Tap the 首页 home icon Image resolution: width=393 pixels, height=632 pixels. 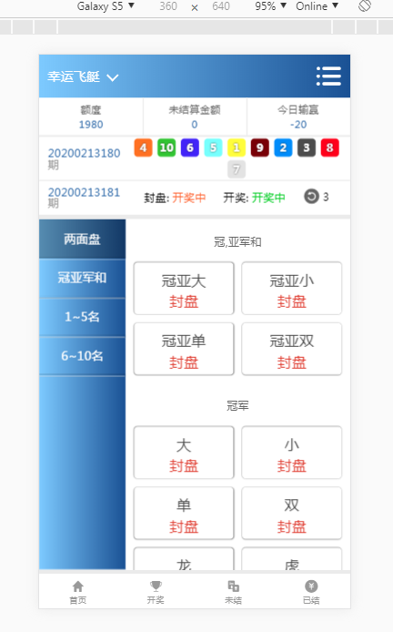pyautogui.click(x=77, y=586)
